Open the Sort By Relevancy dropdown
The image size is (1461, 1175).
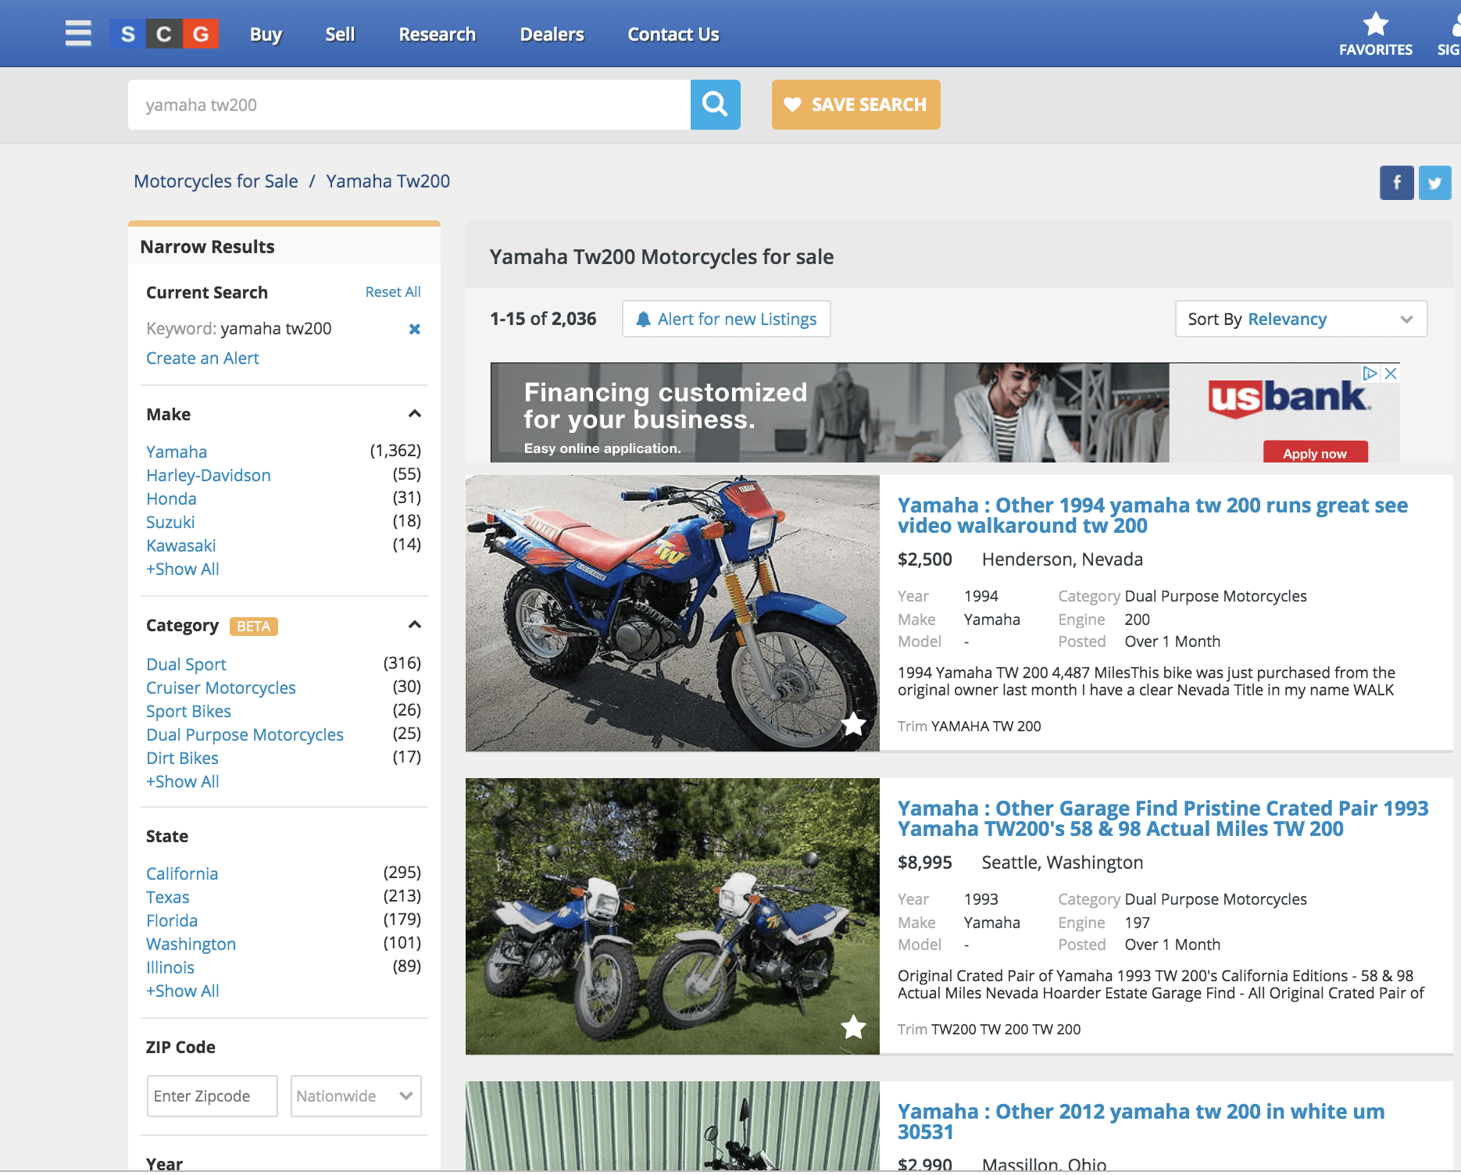click(1301, 319)
